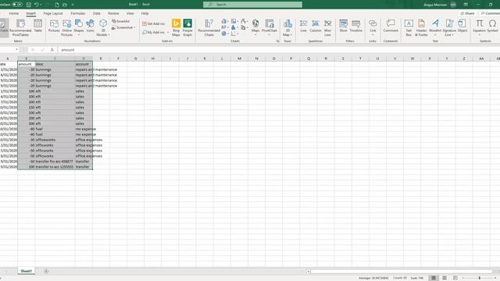This screenshot has height=281, width=500.
Task: Select the desc header cell
Action: click(x=55, y=64)
